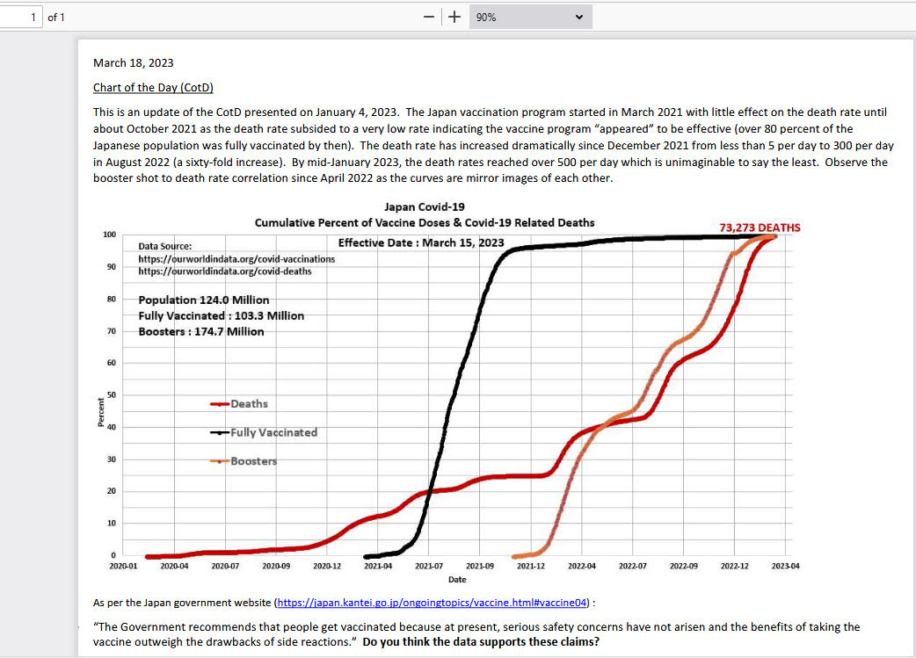Click the 'of 1' page count label
The width and height of the screenshot is (916, 658).
pos(56,17)
